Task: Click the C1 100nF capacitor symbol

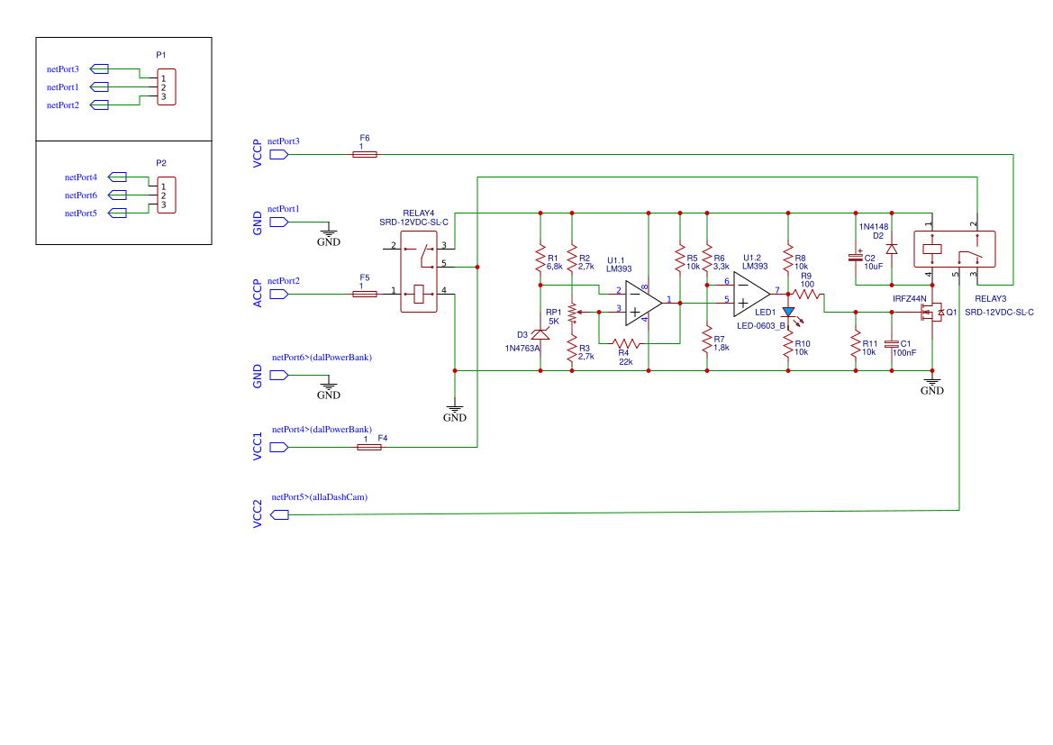Action: (890, 345)
